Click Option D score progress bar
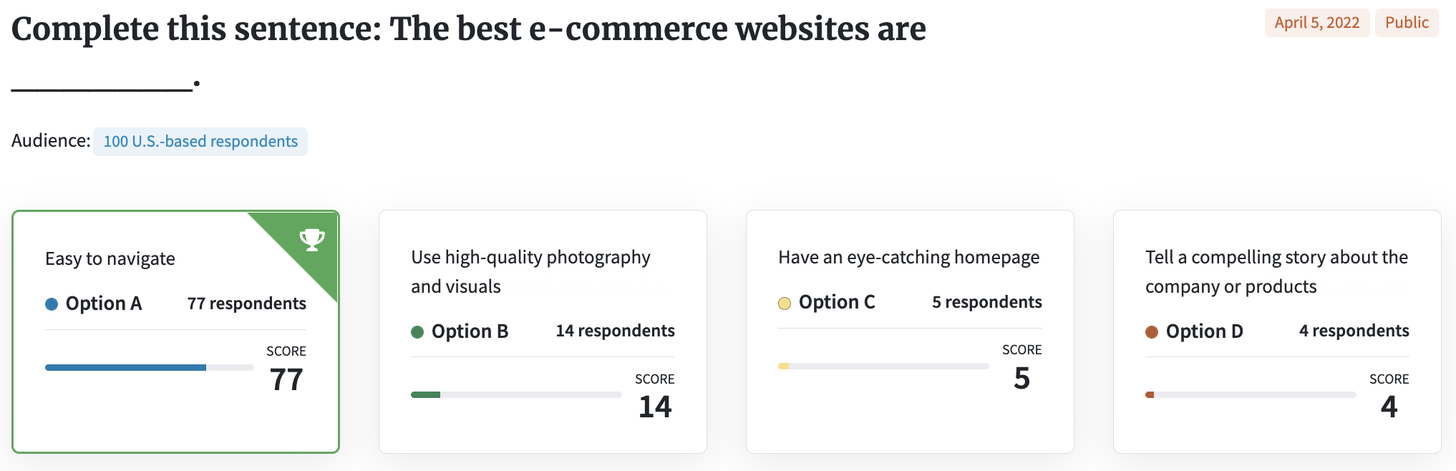Screen dimensions: 1456x471 [1251, 394]
